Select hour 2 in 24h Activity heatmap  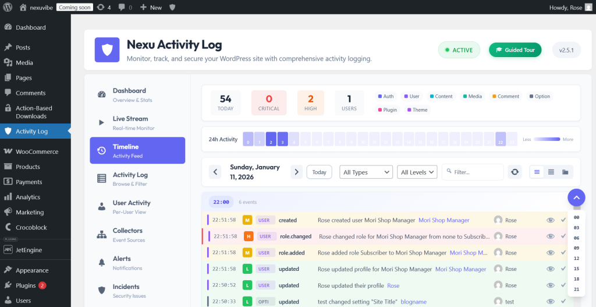(271, 139)
